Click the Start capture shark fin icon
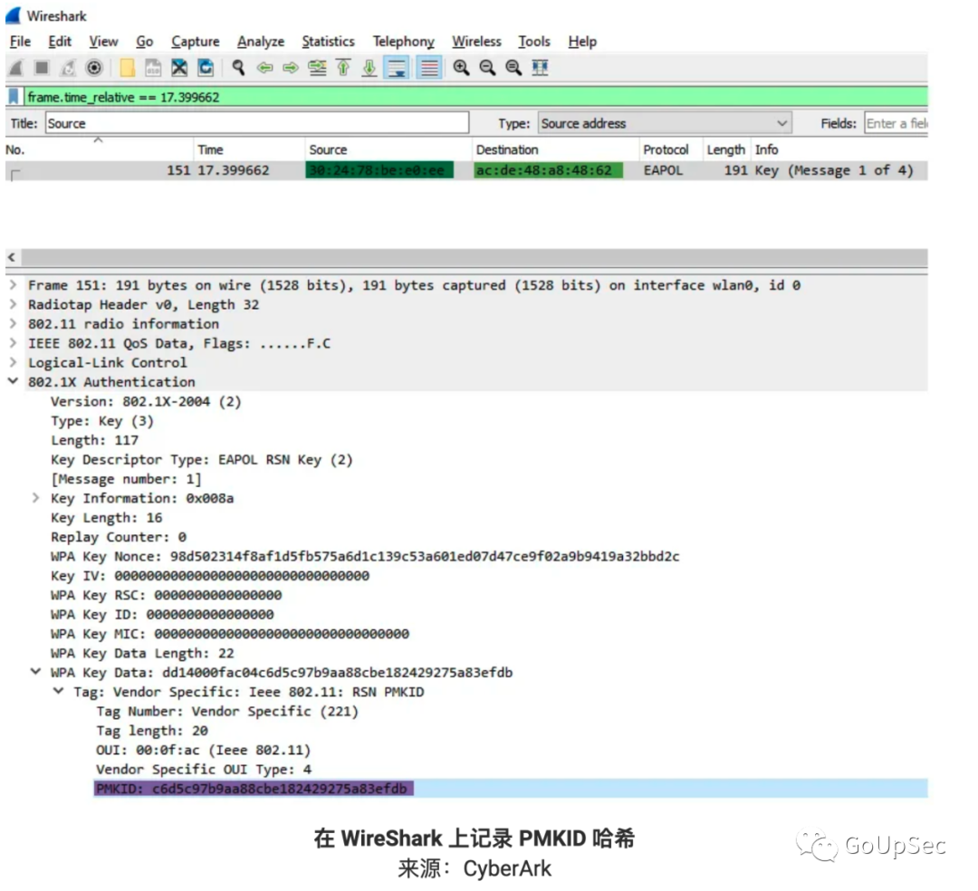The height and width of the screenshot is (891, 978). [17, 67]
